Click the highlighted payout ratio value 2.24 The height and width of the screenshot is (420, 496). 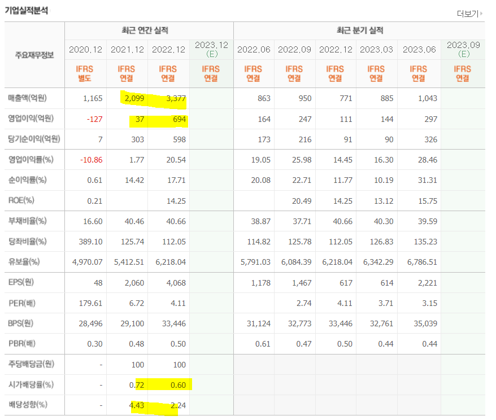click(178, 405)
